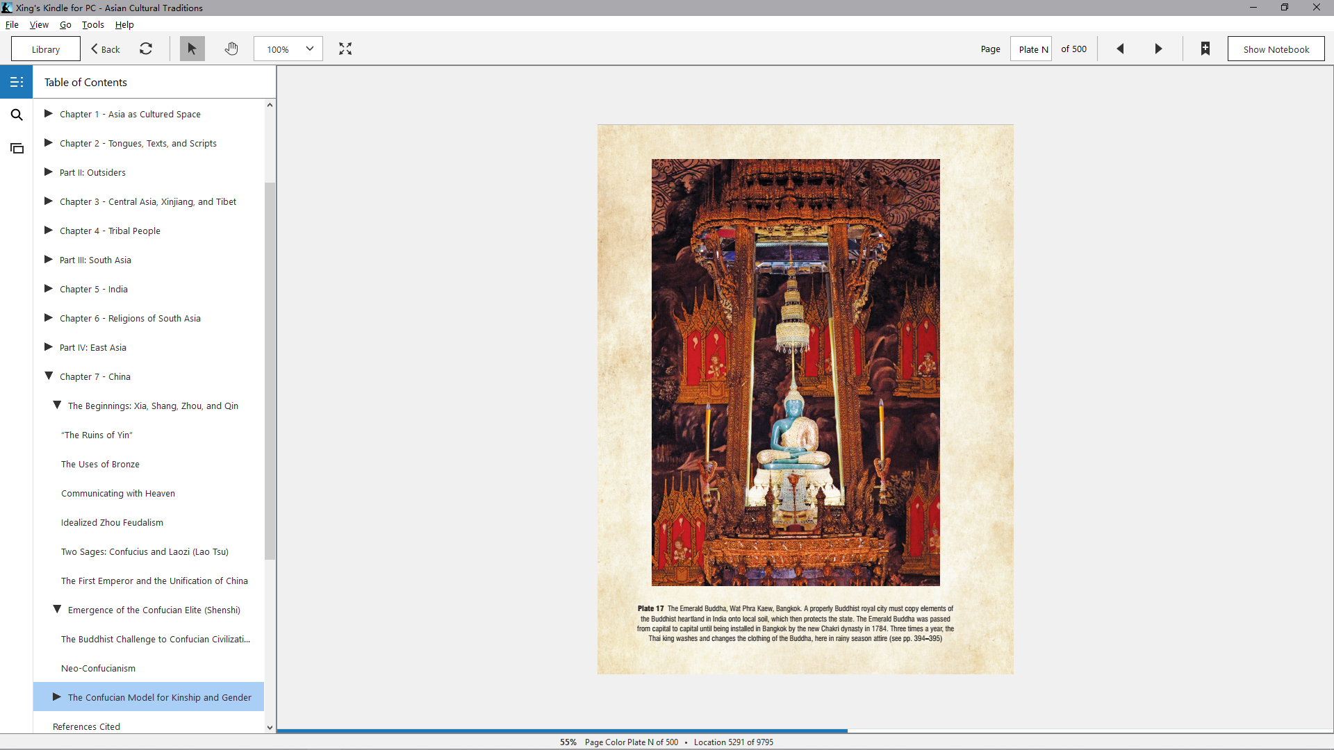The height and width of the screenshot is (750, 1334).
Task: Click Show Notebook button
Action: (x=1276, y=49)
